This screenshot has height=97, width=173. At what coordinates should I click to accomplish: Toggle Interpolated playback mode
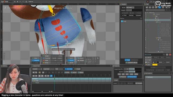(132, 77)
